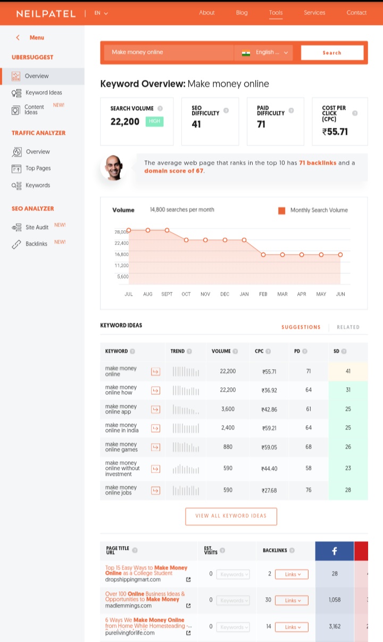Click arrow icon for 'make money online' row

(155, 371)
